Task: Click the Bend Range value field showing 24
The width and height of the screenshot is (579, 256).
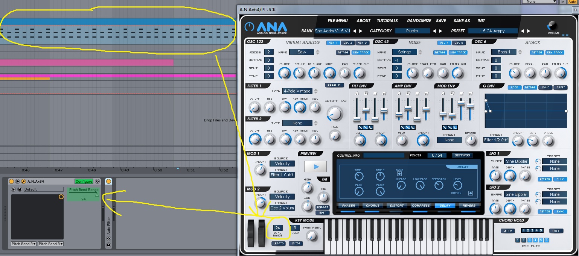Action: (x=278, y=228)
